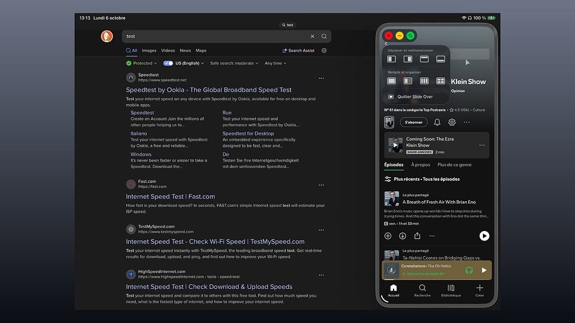The height and width of the screenshot is (323, 575).
Task: Switch to the Images search tab
Action: tap(149, 50)
